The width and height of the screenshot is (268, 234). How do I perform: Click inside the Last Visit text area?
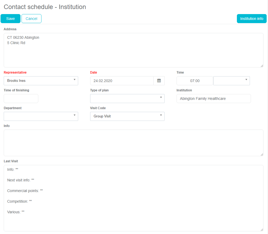[133, 220]
